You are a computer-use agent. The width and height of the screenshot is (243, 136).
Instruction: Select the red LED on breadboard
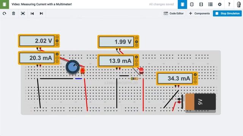pos(141,71)
